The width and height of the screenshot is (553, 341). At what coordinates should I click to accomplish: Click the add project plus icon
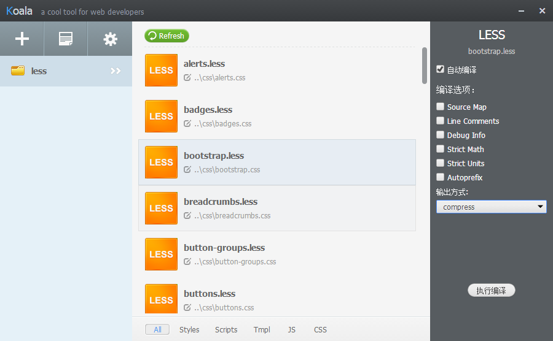(22, 39)
